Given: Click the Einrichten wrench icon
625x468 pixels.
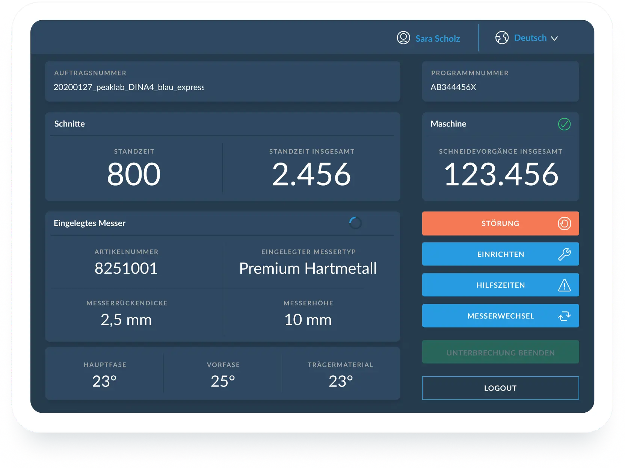Looking at the screenshot, I should 564,254.
